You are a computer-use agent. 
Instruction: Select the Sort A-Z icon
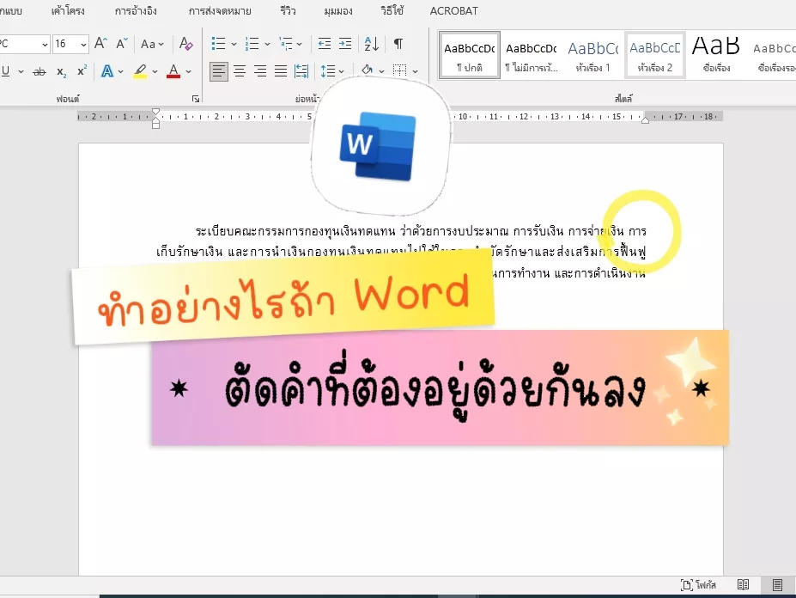(371, 43)
